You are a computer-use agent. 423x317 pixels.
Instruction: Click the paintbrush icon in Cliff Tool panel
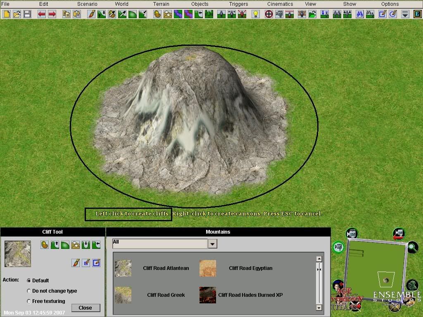coord(76,263)
